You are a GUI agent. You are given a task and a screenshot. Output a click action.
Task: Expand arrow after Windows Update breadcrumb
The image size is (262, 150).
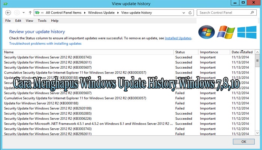coord(118,13)
